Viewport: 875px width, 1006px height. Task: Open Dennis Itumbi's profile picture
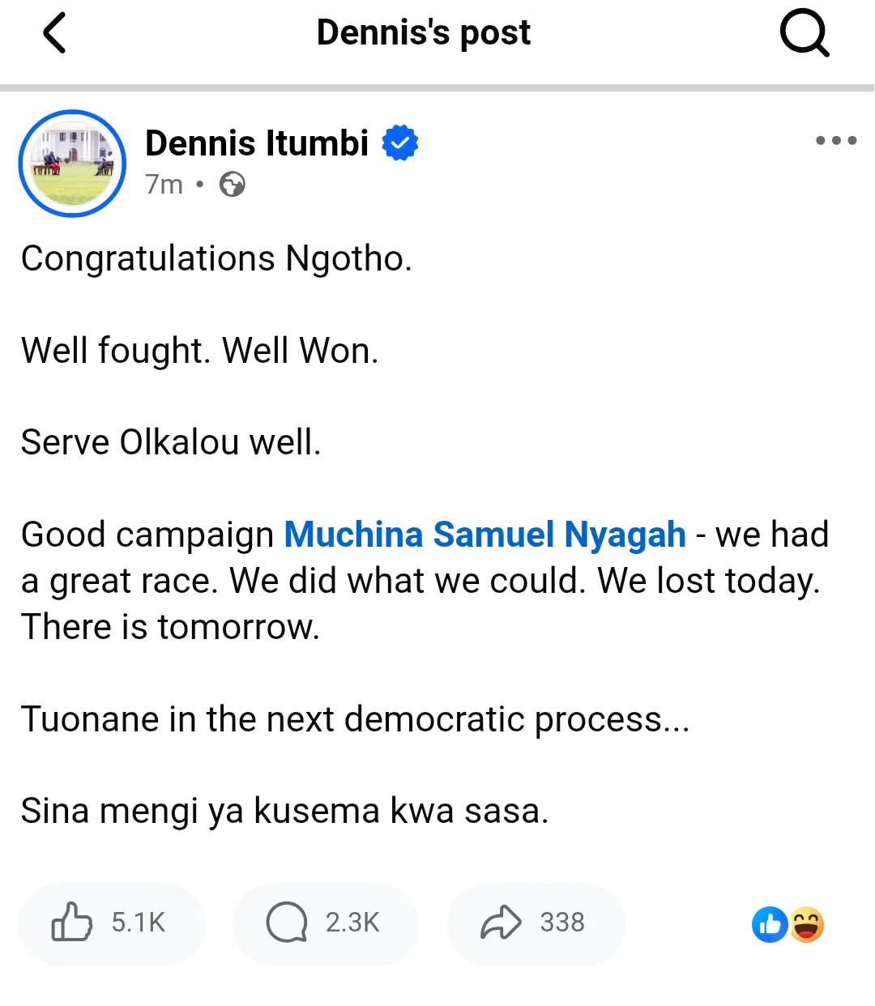(x=72, y=164)
